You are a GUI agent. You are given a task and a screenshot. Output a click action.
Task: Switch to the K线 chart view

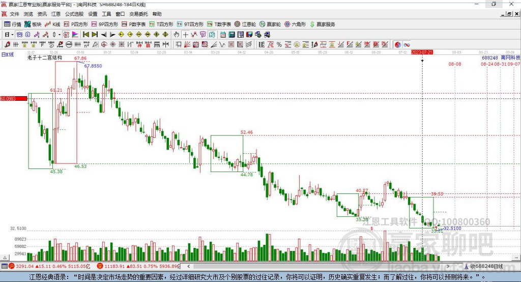[x=52, y=24]
